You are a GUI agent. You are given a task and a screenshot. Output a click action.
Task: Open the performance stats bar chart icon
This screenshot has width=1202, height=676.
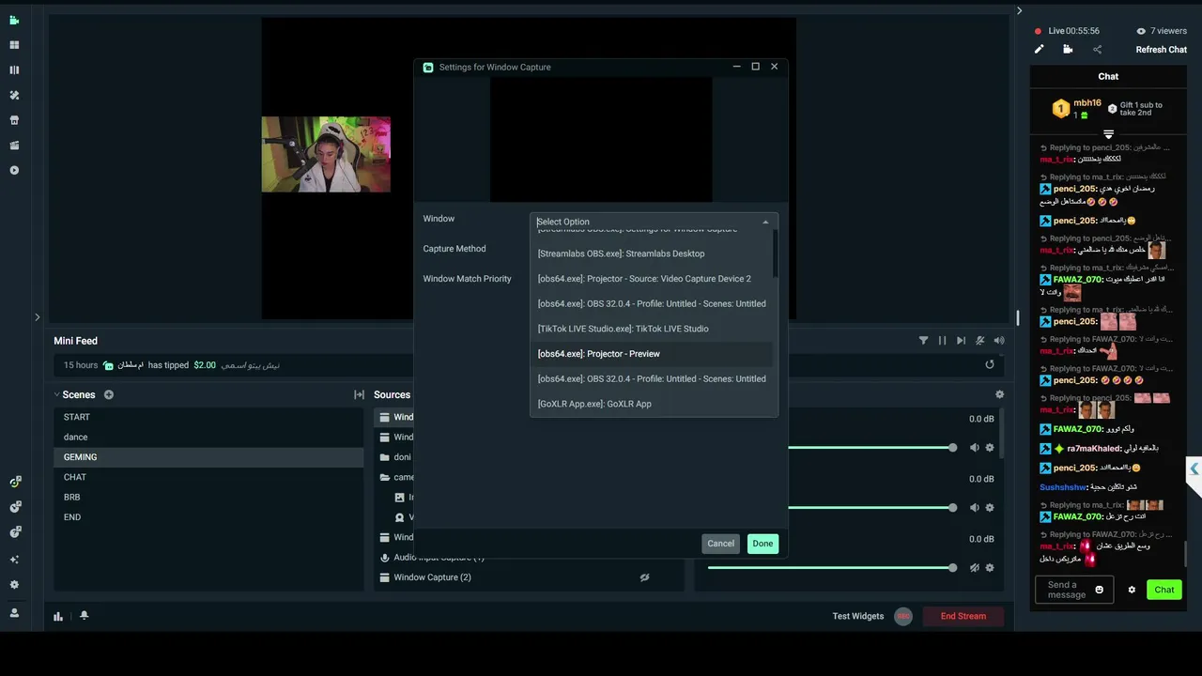(x=58, y=616)
